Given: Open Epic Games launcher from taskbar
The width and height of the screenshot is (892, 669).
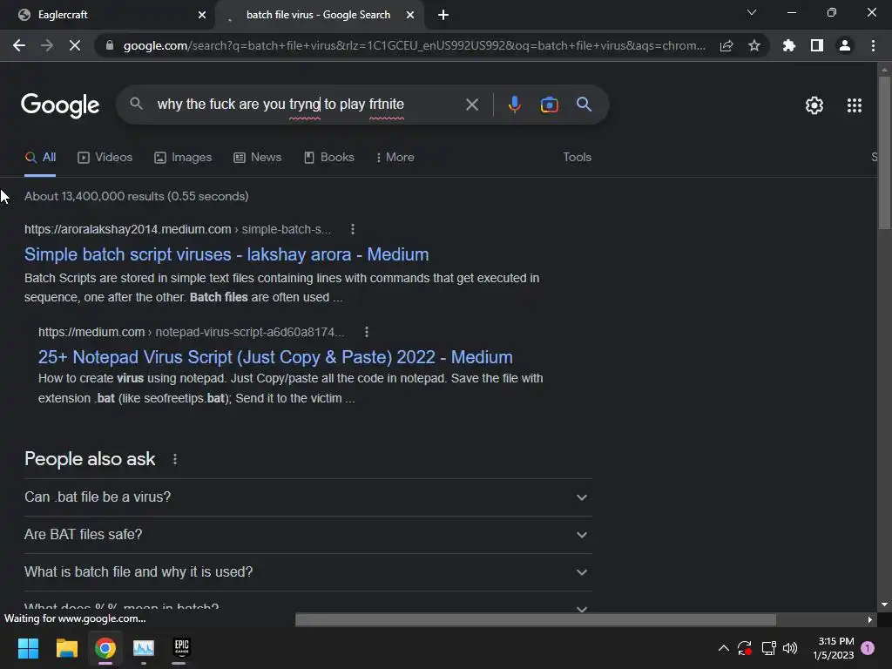Looking at the screenshot, I should pos(181,648).
